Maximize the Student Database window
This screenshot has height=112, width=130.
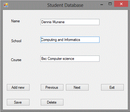click(x=110, y=4)
